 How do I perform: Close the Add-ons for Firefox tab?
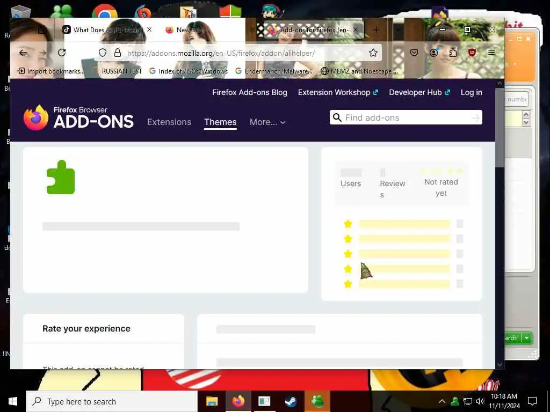point(356,30)
